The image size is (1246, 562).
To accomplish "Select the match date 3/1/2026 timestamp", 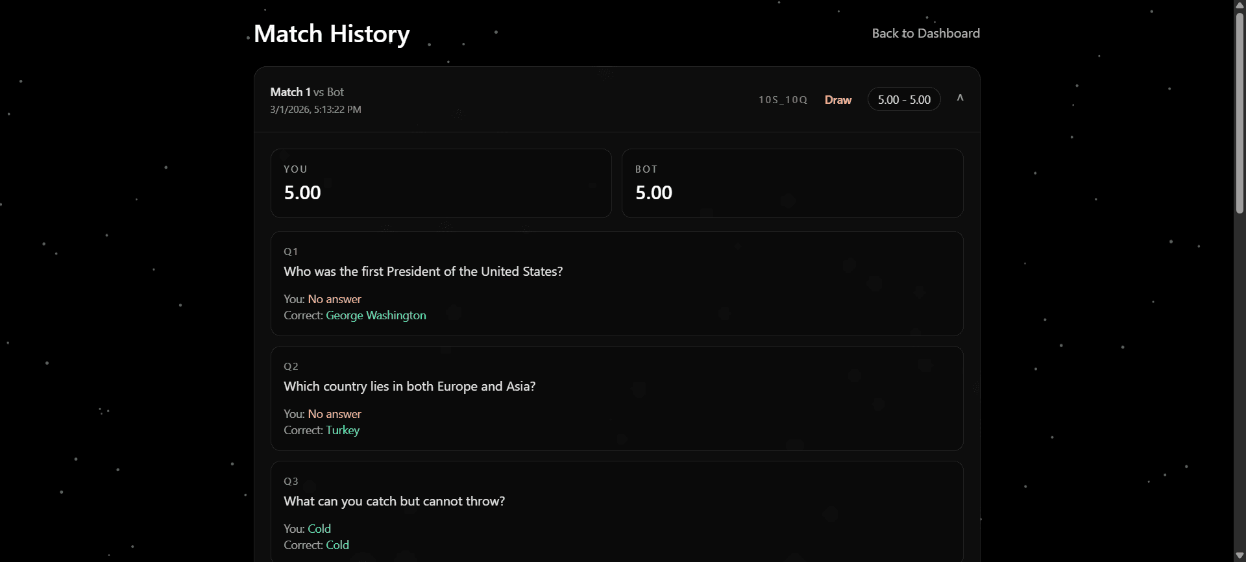I will tap(315, 109).
